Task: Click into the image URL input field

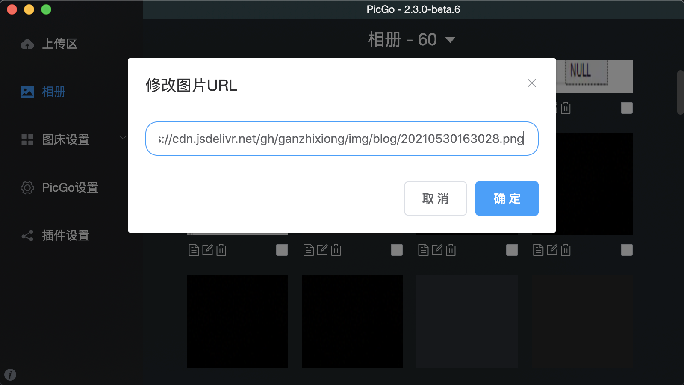Action: pos(342,139)
